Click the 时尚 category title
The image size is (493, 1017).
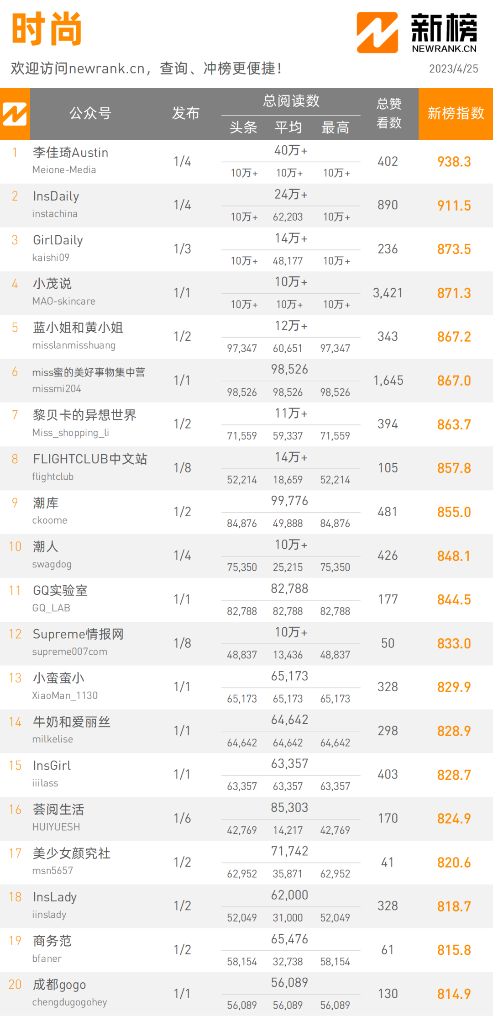pyautogui.click(x=47, y=29)
